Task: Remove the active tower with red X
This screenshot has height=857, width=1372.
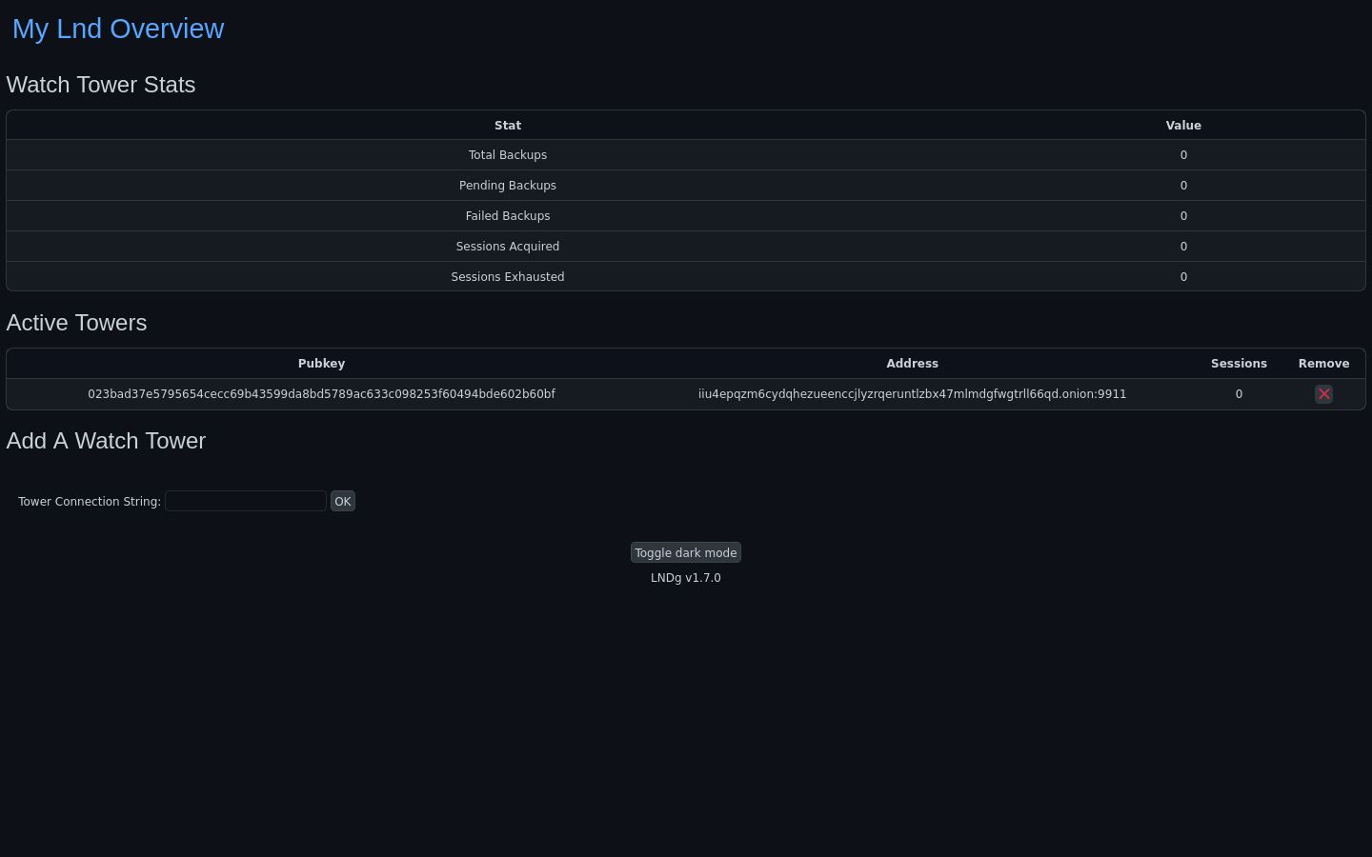Action: [x=1323, y=394]
